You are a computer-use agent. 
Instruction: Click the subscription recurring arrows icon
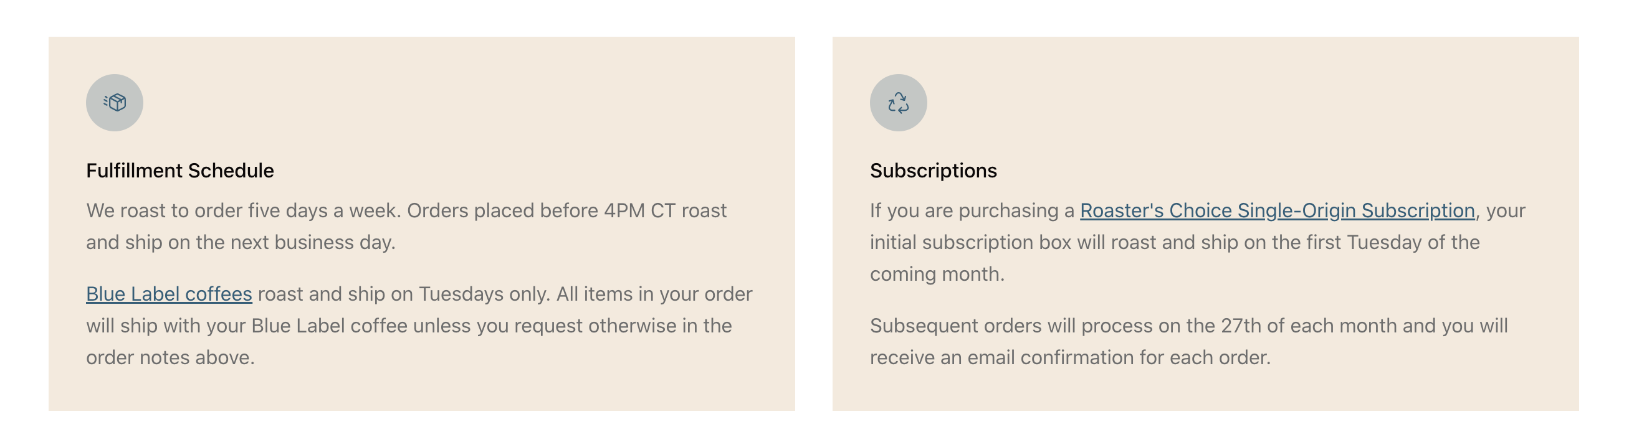898,102
